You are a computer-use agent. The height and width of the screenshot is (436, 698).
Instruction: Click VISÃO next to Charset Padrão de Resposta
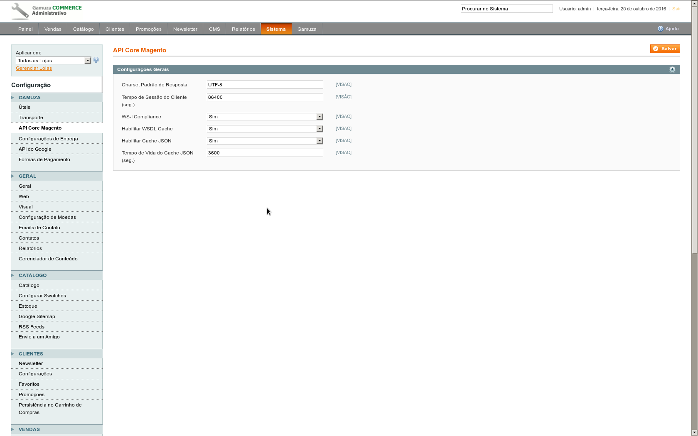(343, 84)
